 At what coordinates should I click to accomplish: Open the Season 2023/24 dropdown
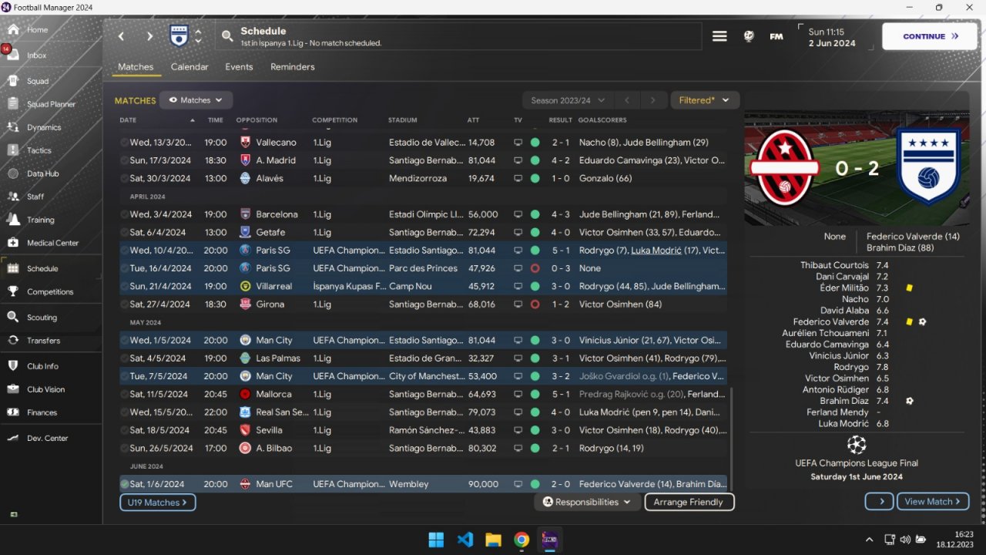point(568,100)
